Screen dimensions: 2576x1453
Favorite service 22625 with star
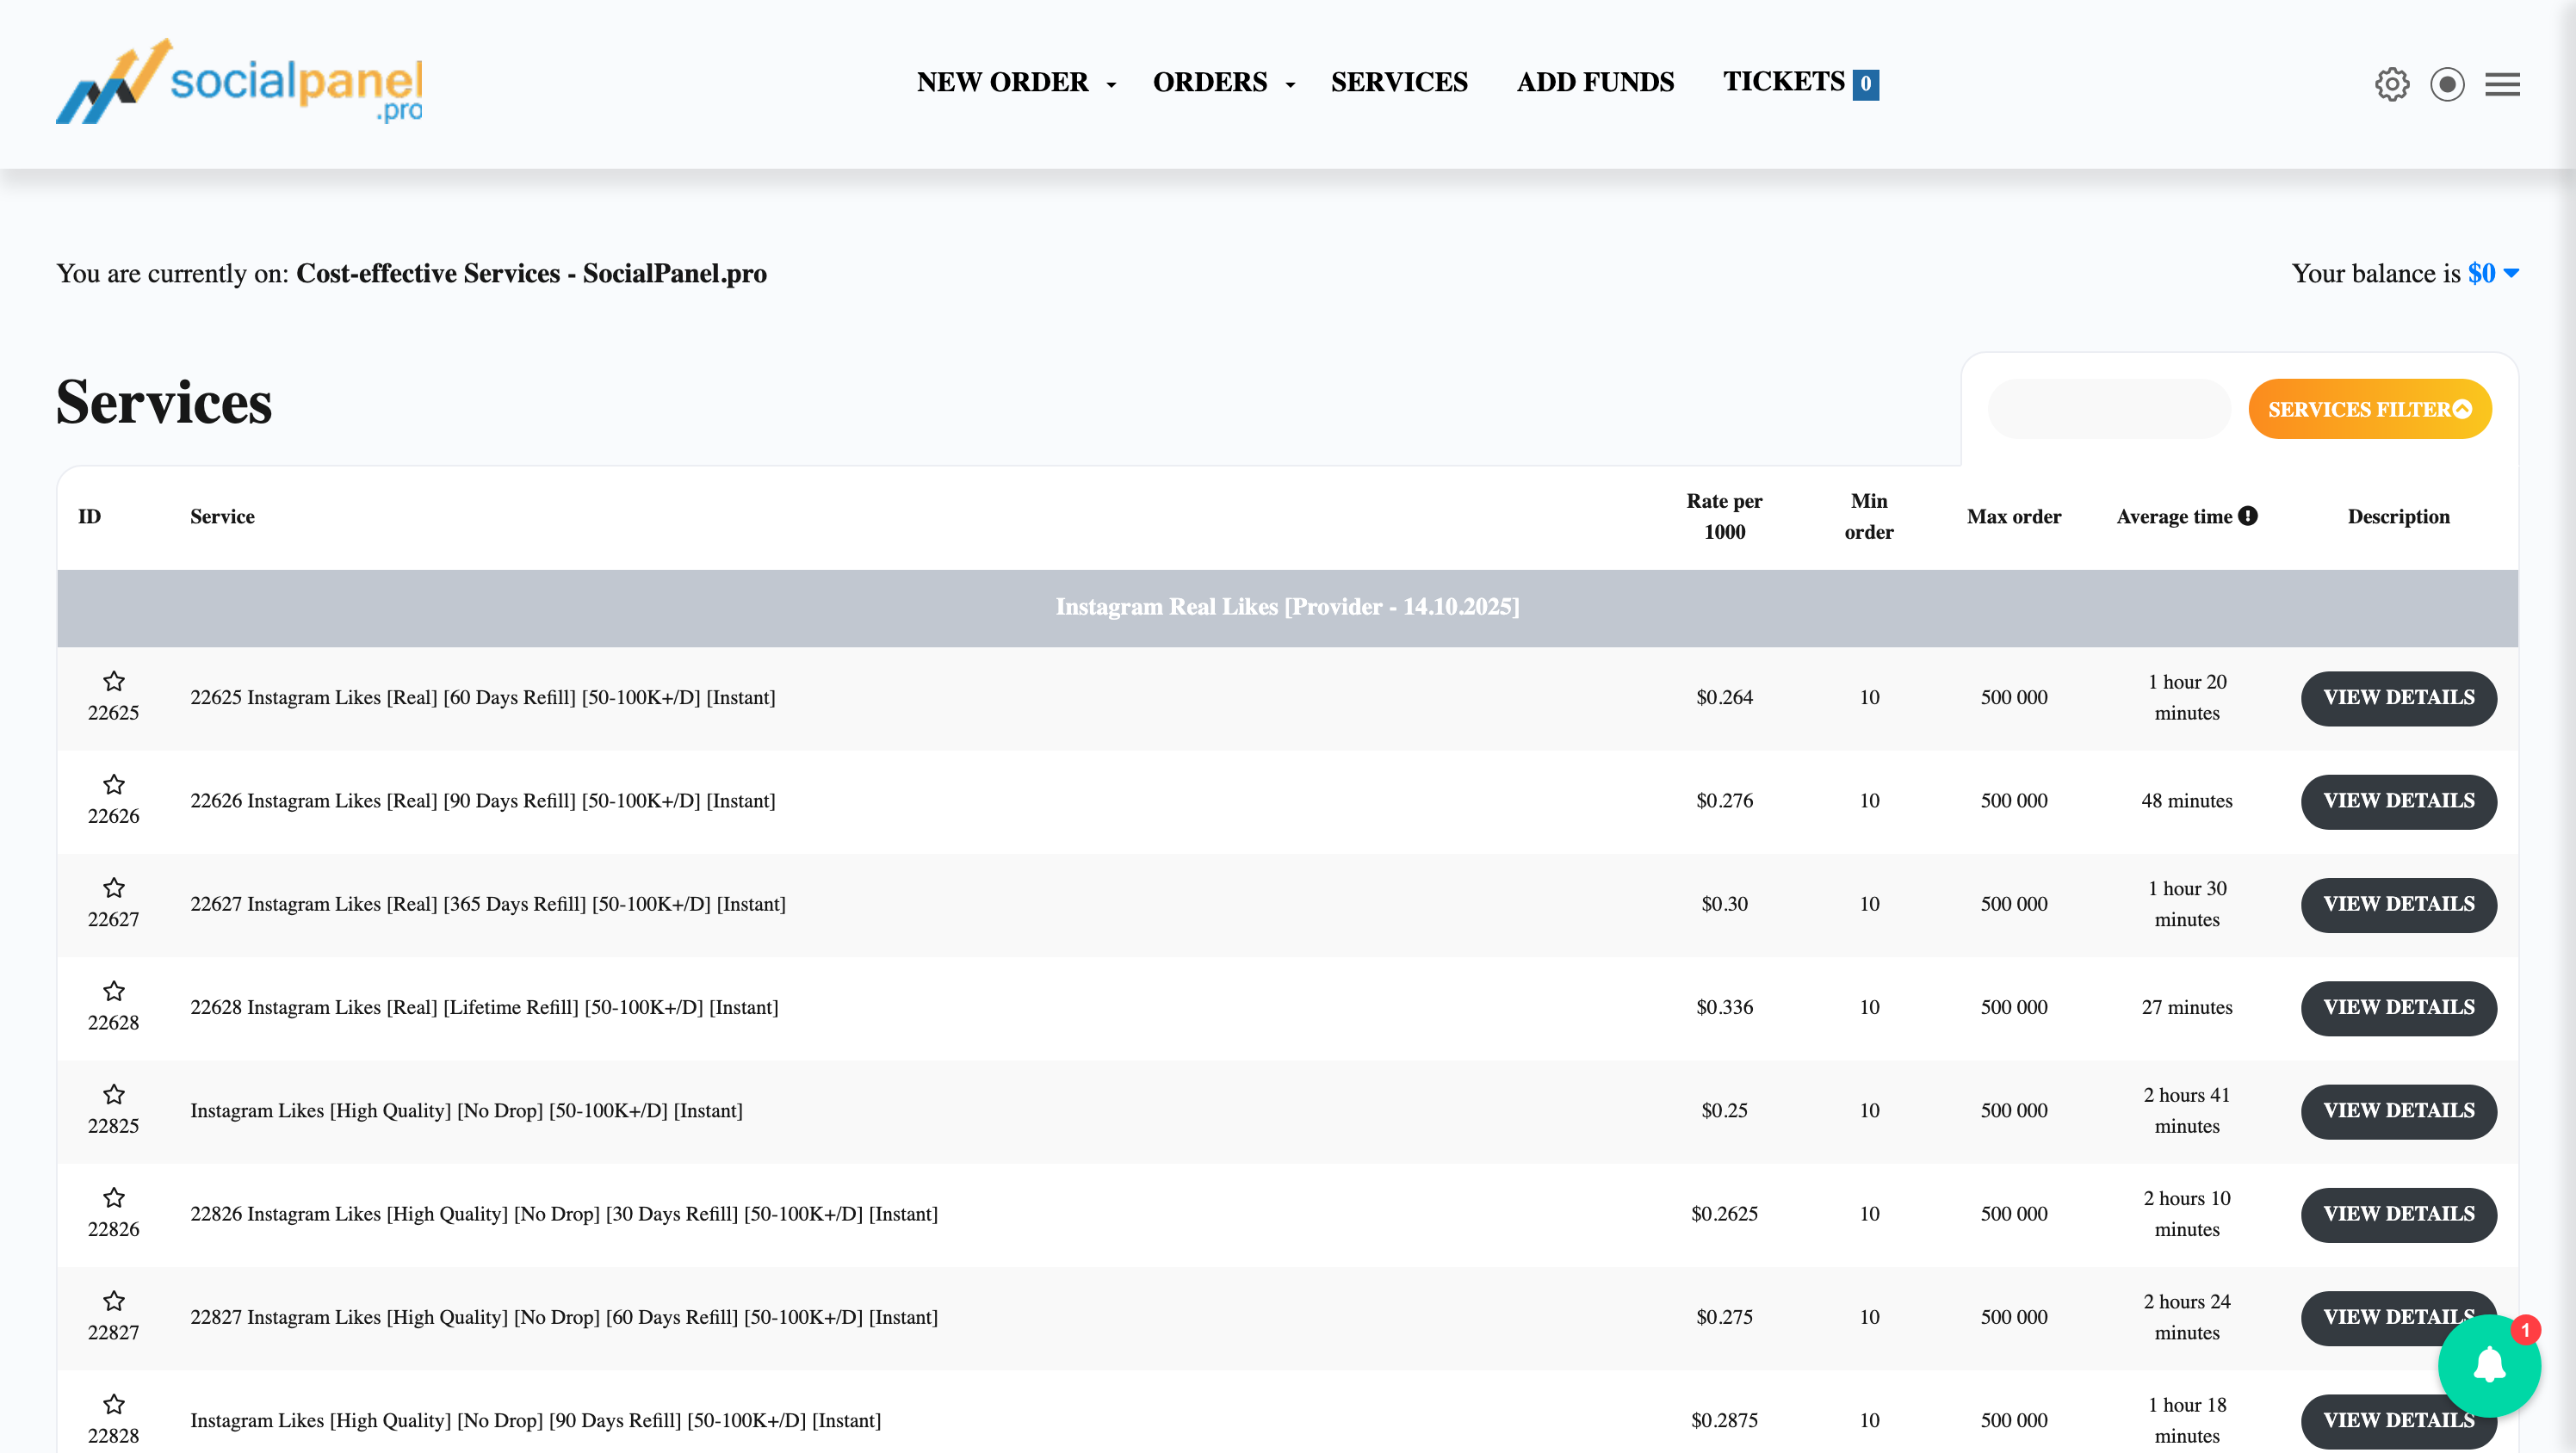pyautogui.click(x=114, y=681)
